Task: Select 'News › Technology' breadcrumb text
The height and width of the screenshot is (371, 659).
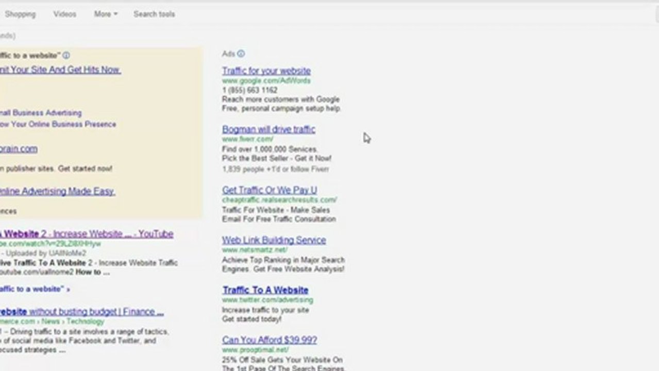Action: pyautogui.click(x=73, y=322)
